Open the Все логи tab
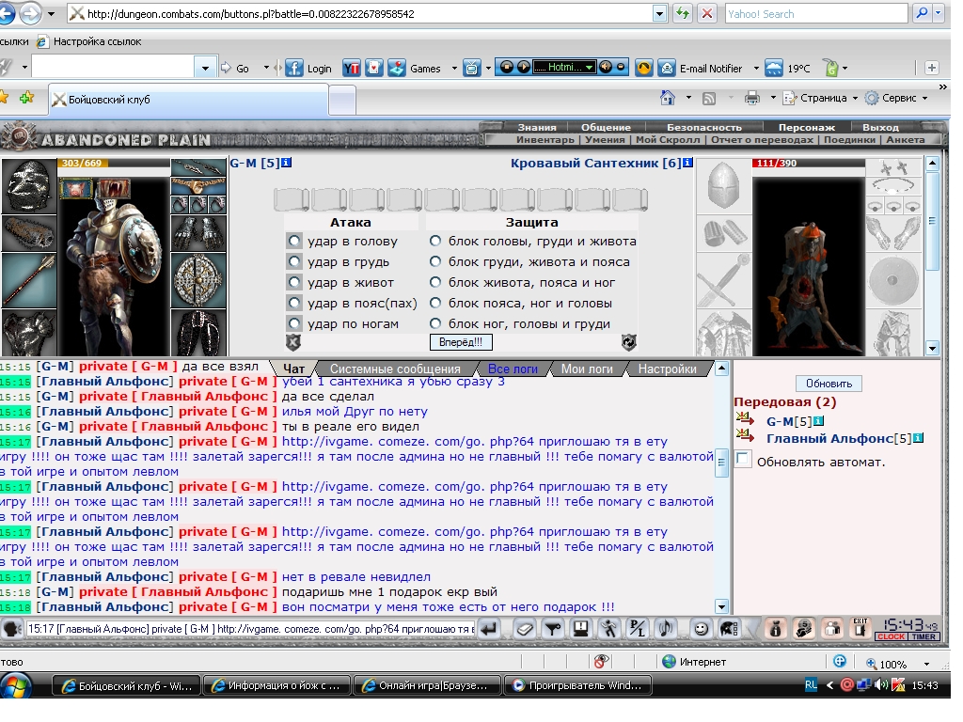 coord(513,369)
